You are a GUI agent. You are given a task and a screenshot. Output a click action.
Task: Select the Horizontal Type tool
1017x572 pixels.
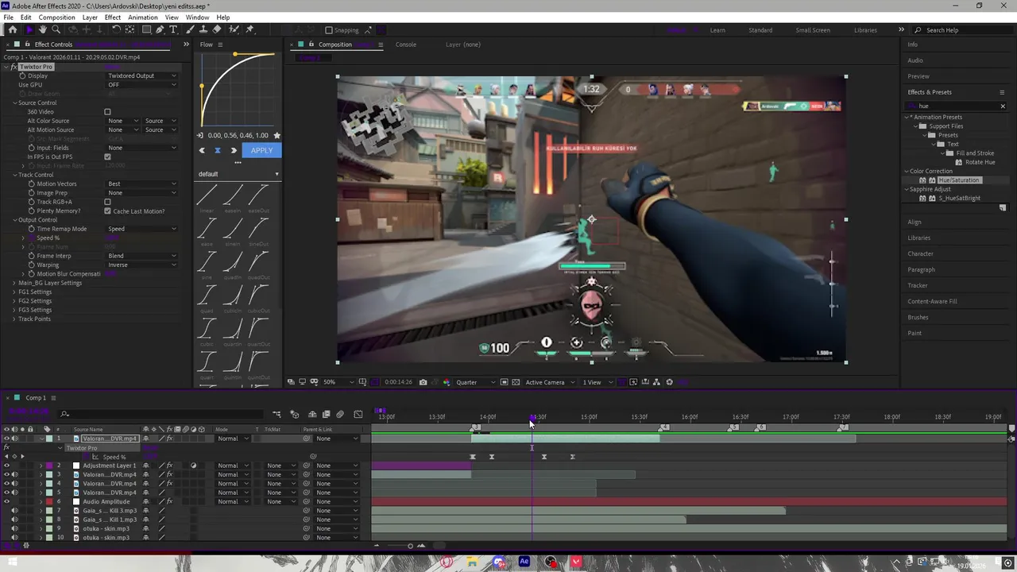[x=173, y=30]
